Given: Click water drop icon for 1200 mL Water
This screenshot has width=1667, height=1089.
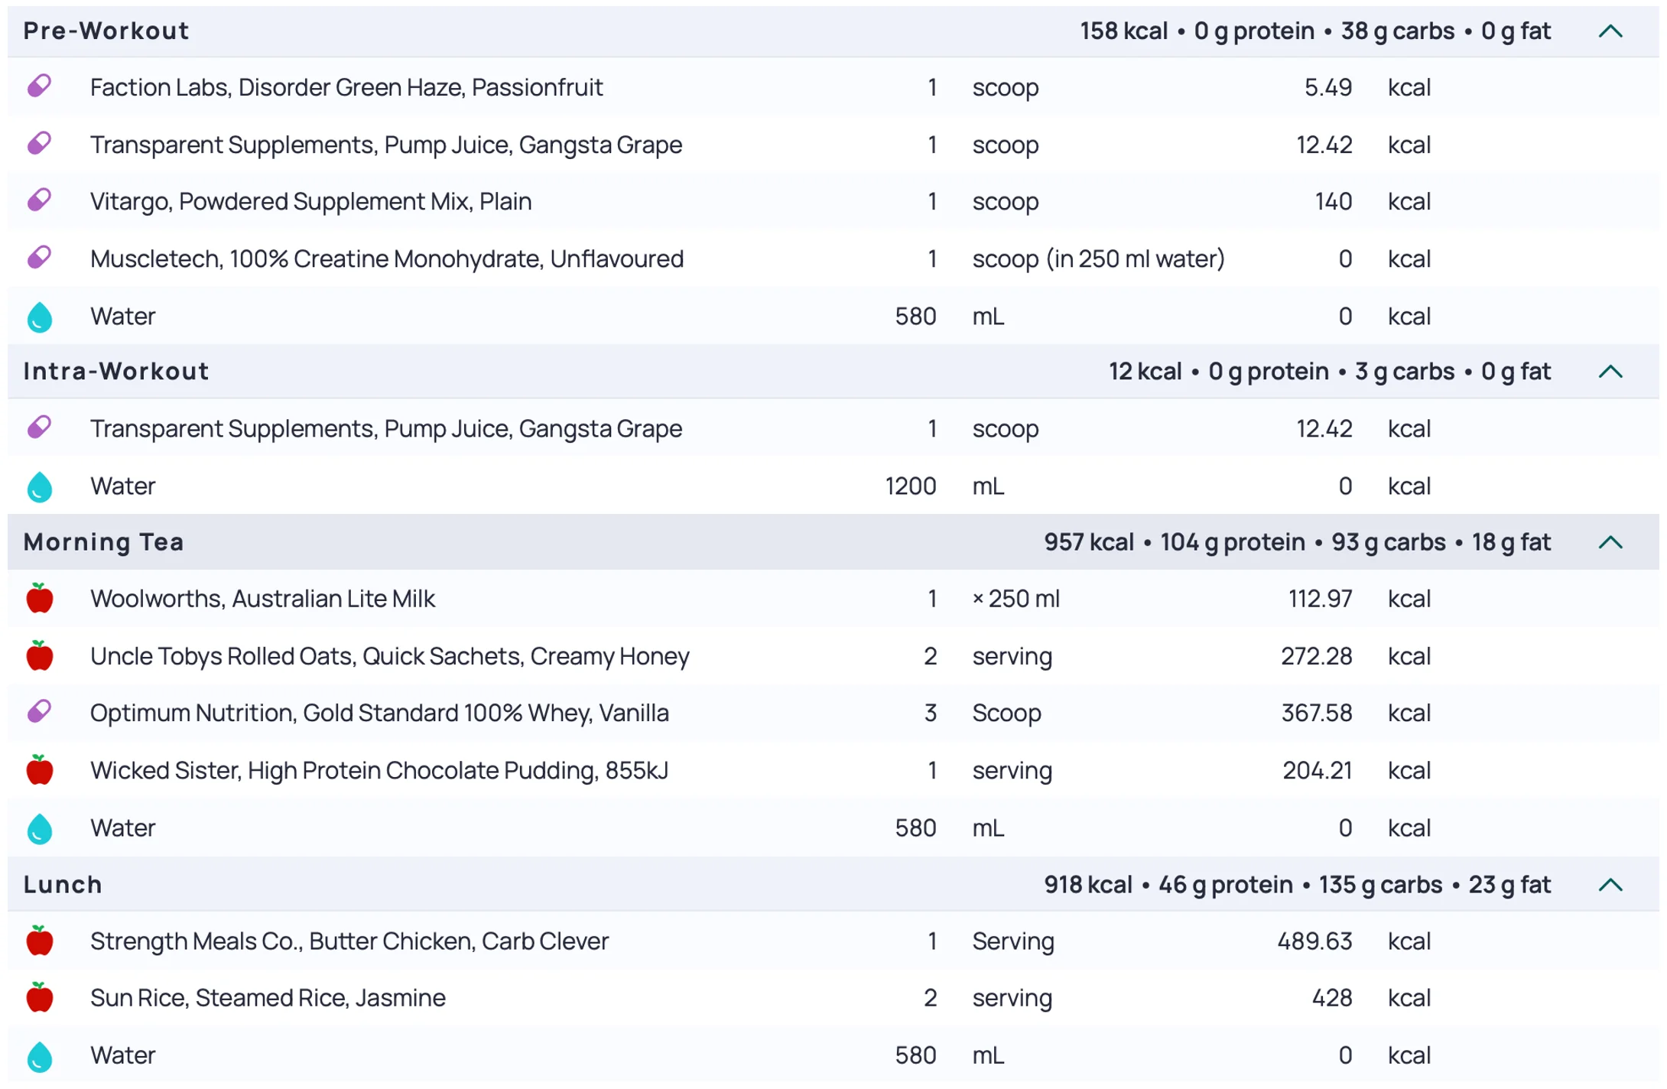Looking at the screenshot, I should 40,486.
